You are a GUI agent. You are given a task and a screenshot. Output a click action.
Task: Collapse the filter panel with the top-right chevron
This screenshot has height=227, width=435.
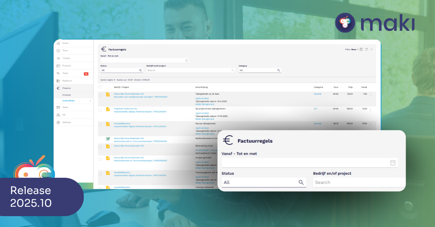click(372, 49)
